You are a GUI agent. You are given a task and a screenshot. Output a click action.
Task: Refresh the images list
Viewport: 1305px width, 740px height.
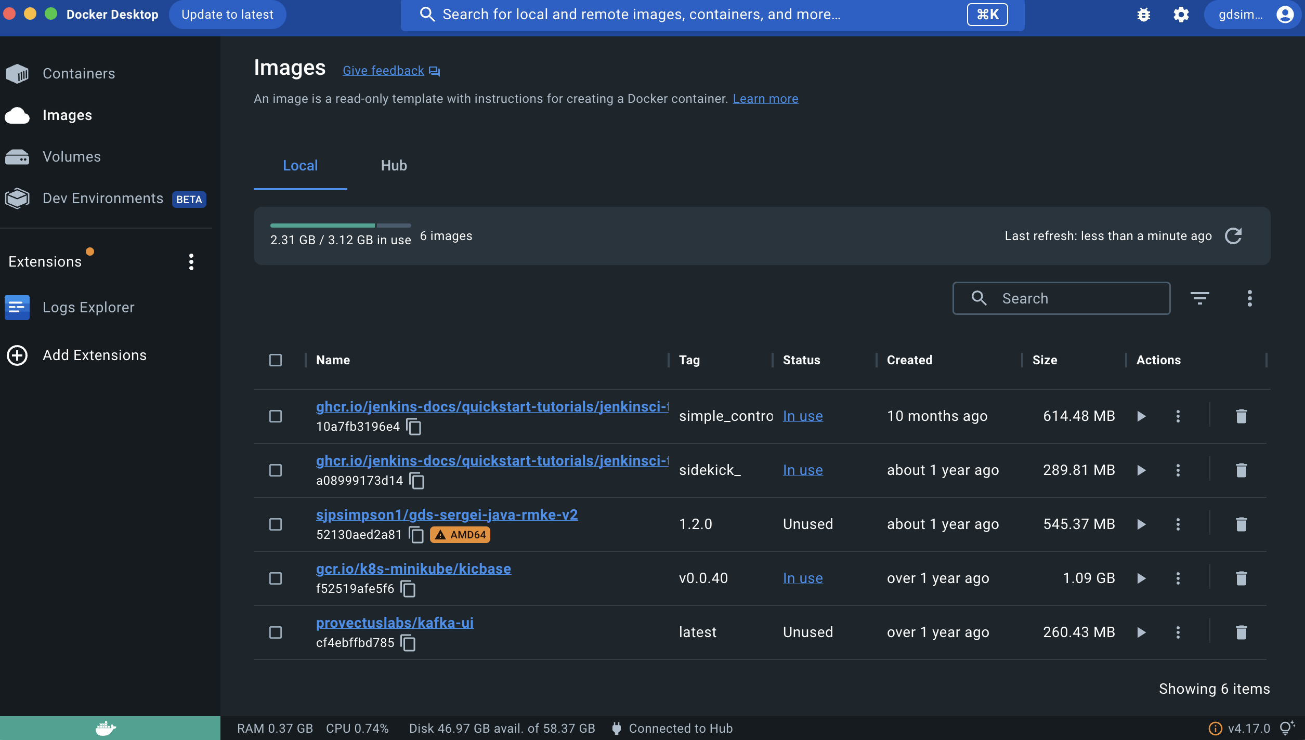point(1233,236)
